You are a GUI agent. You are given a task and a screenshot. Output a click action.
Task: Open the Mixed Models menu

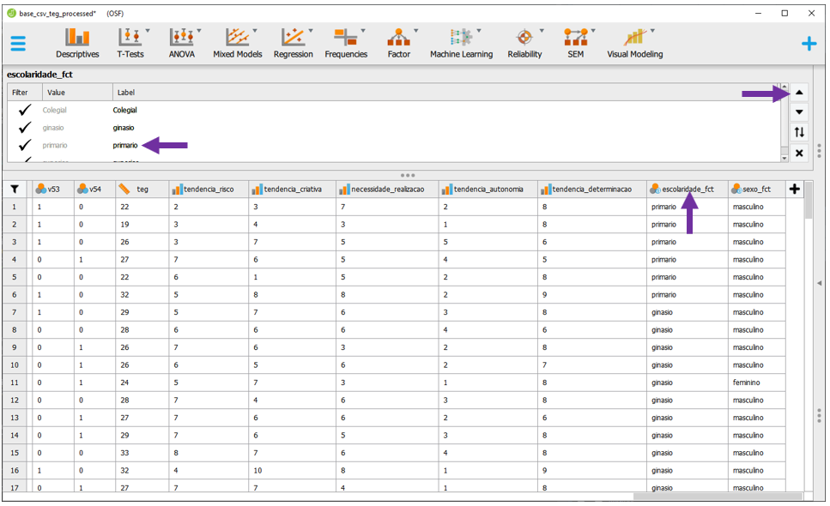click(x=237, y=43)
